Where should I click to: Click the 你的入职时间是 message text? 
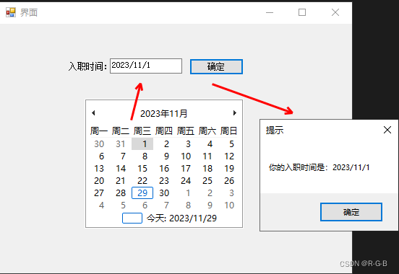click(319, 167)
